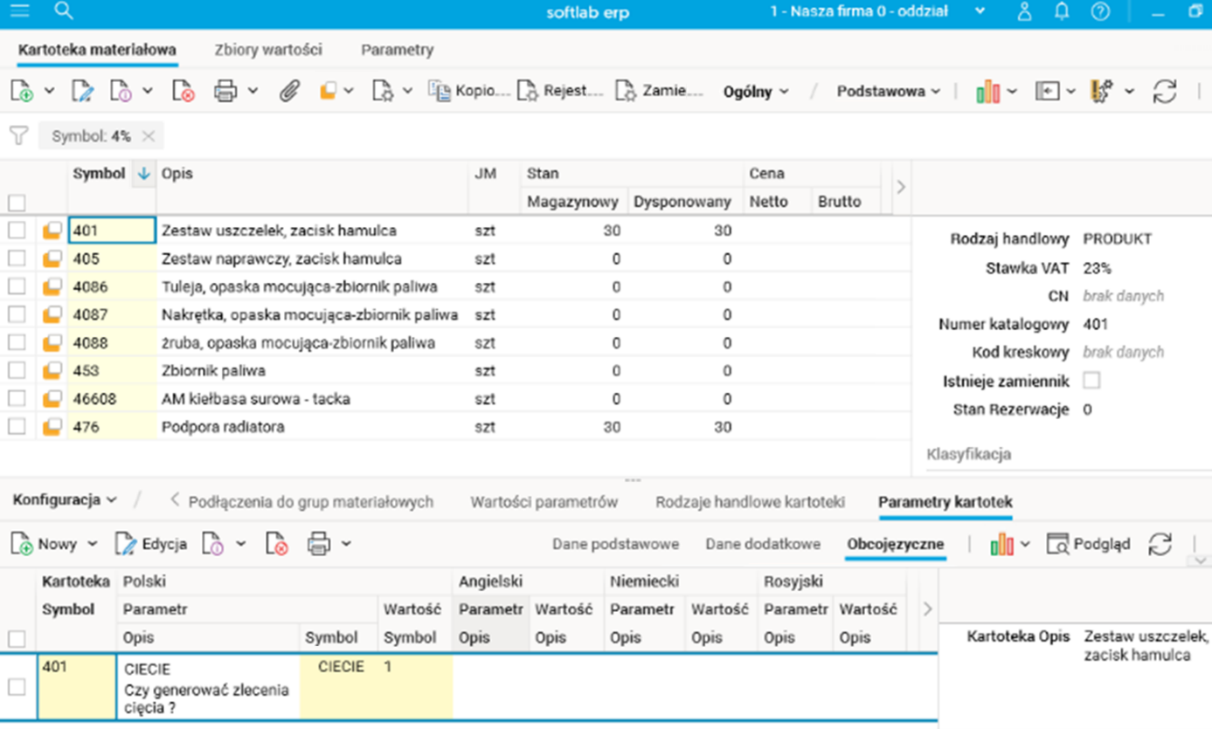Click the filter funnel icon
The width and height of the screenshot is (1212, 729).
click(x=18, y=136)
